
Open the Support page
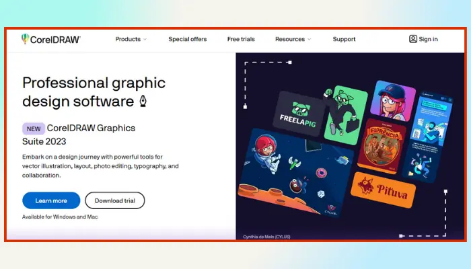[x=344, y=39]
